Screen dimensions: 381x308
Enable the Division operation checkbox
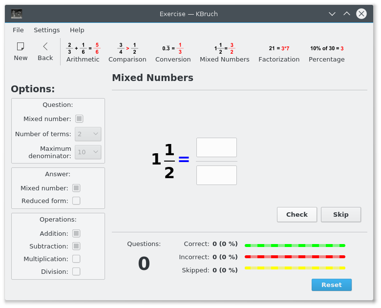point(76,271)
